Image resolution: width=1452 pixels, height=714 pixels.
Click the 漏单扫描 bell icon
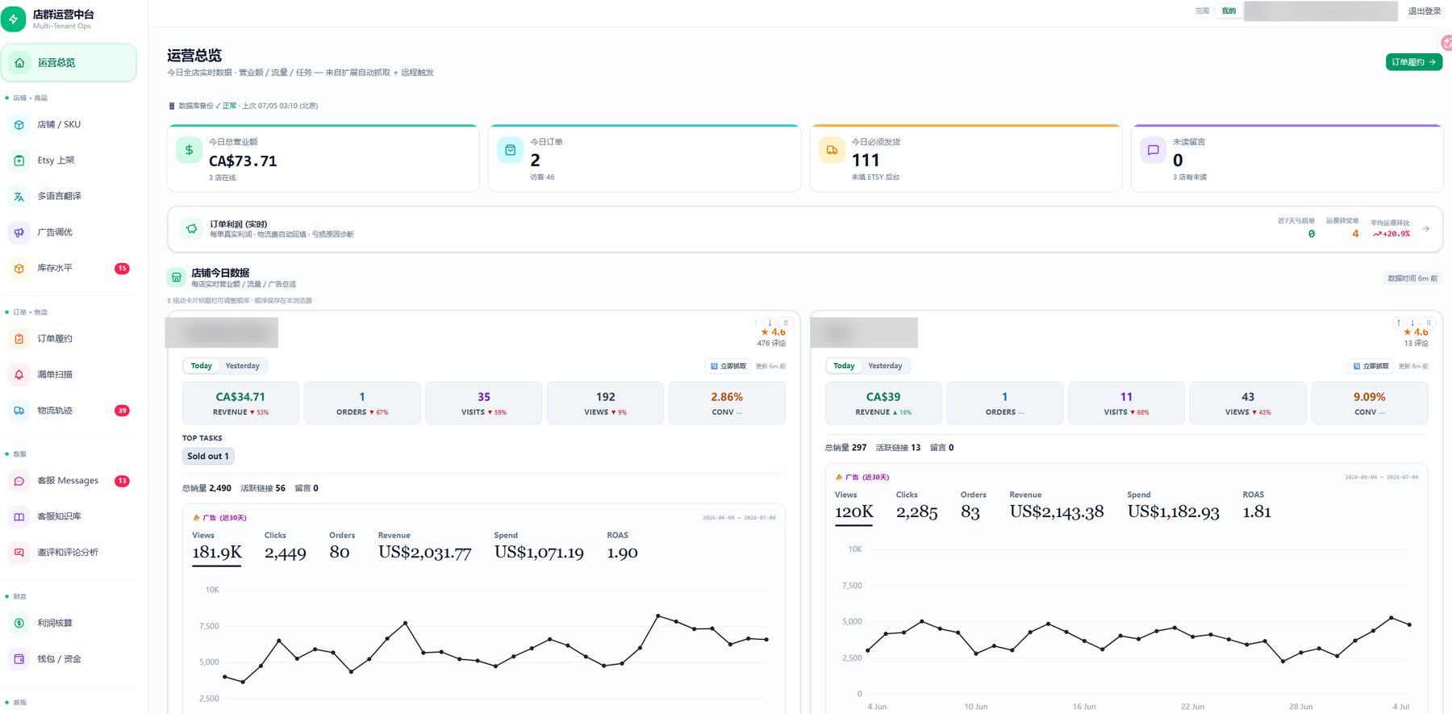click(19, 375)
